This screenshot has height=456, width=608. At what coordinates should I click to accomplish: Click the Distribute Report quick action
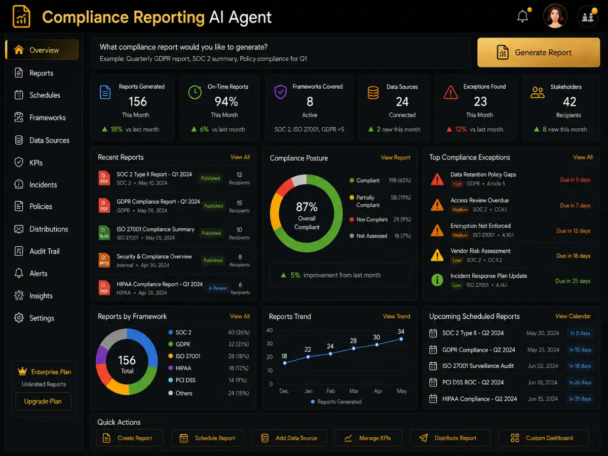450,438
